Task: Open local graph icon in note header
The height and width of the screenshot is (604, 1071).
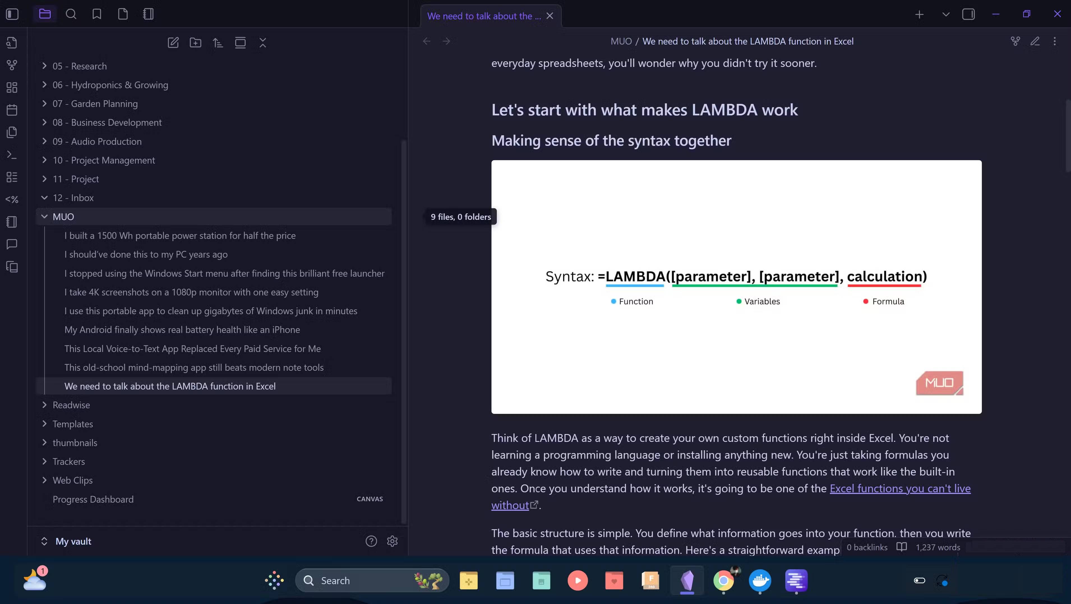Action: [x=1015, y=41]
